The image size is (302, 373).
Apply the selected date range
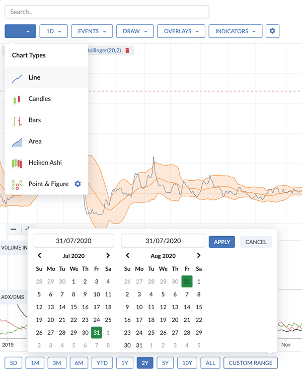(222, 242)
